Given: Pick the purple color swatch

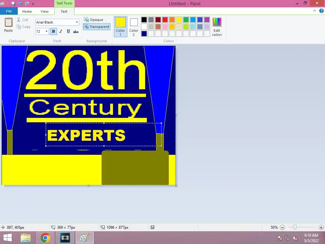Looking at the screenshot, I should click(x=207, y=20).
